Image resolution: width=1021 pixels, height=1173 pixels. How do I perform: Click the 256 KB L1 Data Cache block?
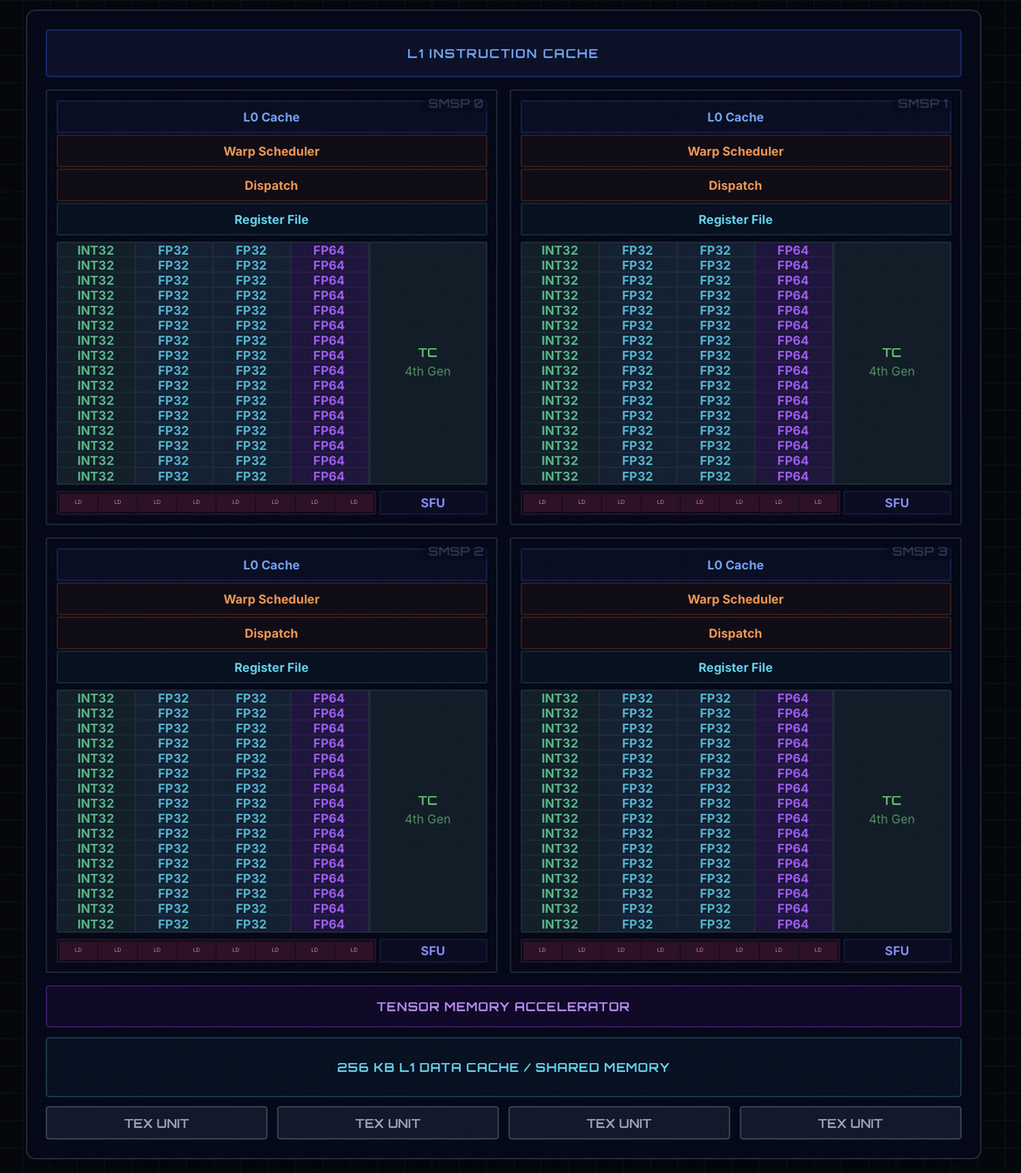pyautogui.click(x=503, y=1067)
